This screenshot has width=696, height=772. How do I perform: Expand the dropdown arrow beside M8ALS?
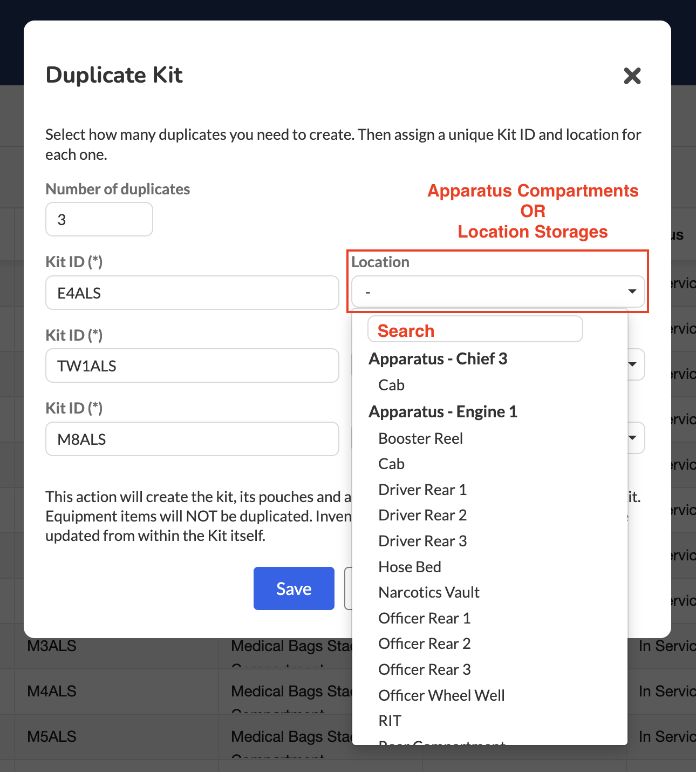632,437
